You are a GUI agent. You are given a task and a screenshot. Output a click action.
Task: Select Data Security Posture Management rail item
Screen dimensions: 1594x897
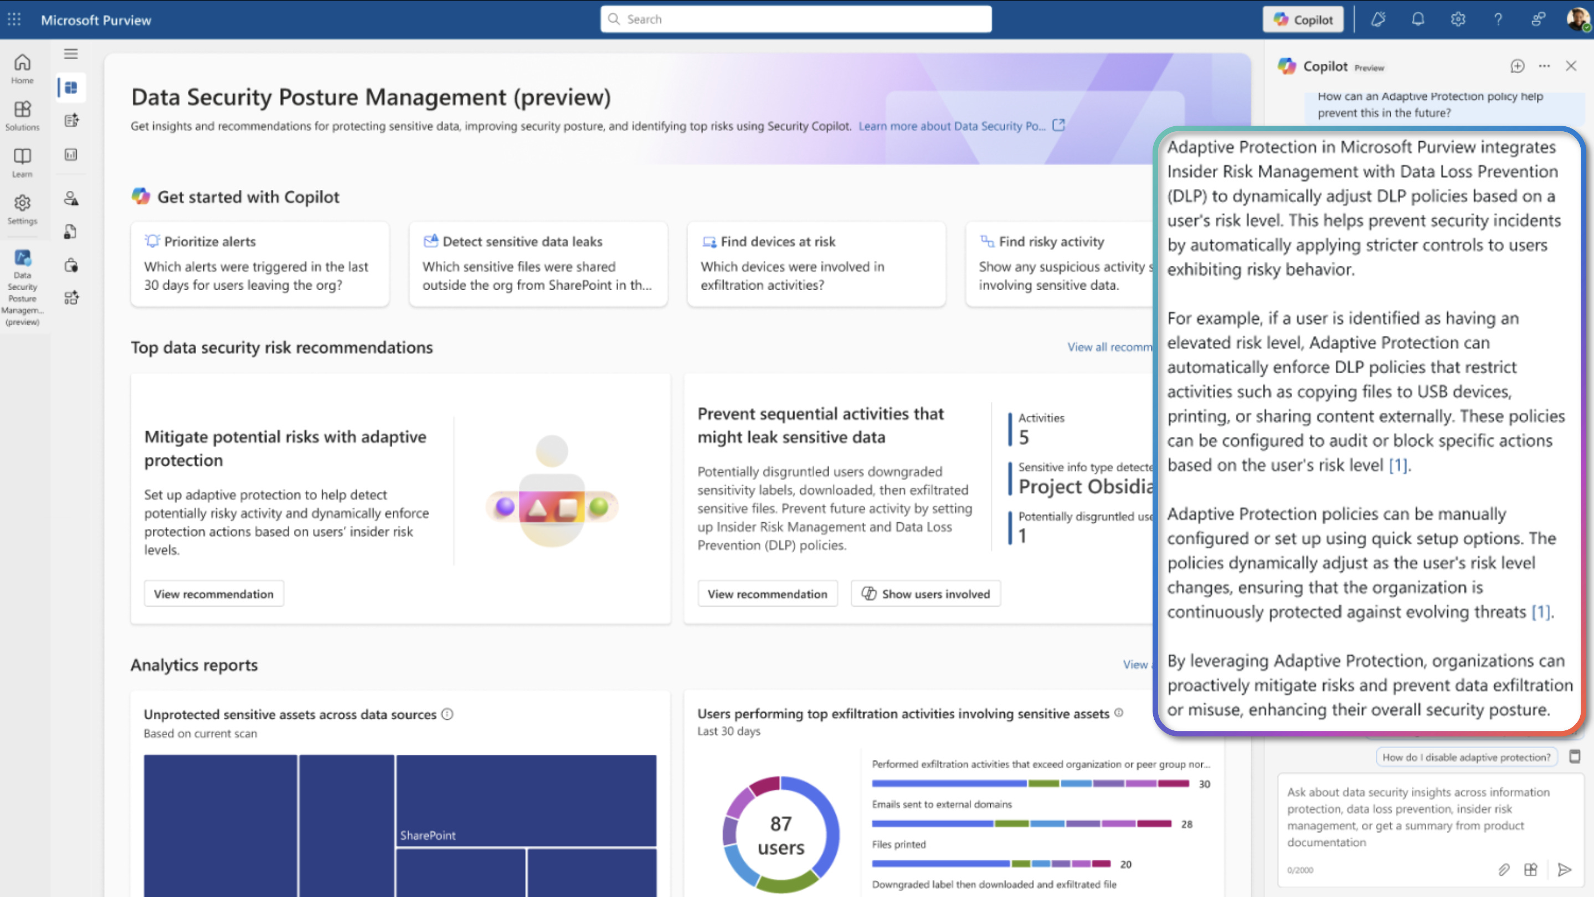coord(22,287)
